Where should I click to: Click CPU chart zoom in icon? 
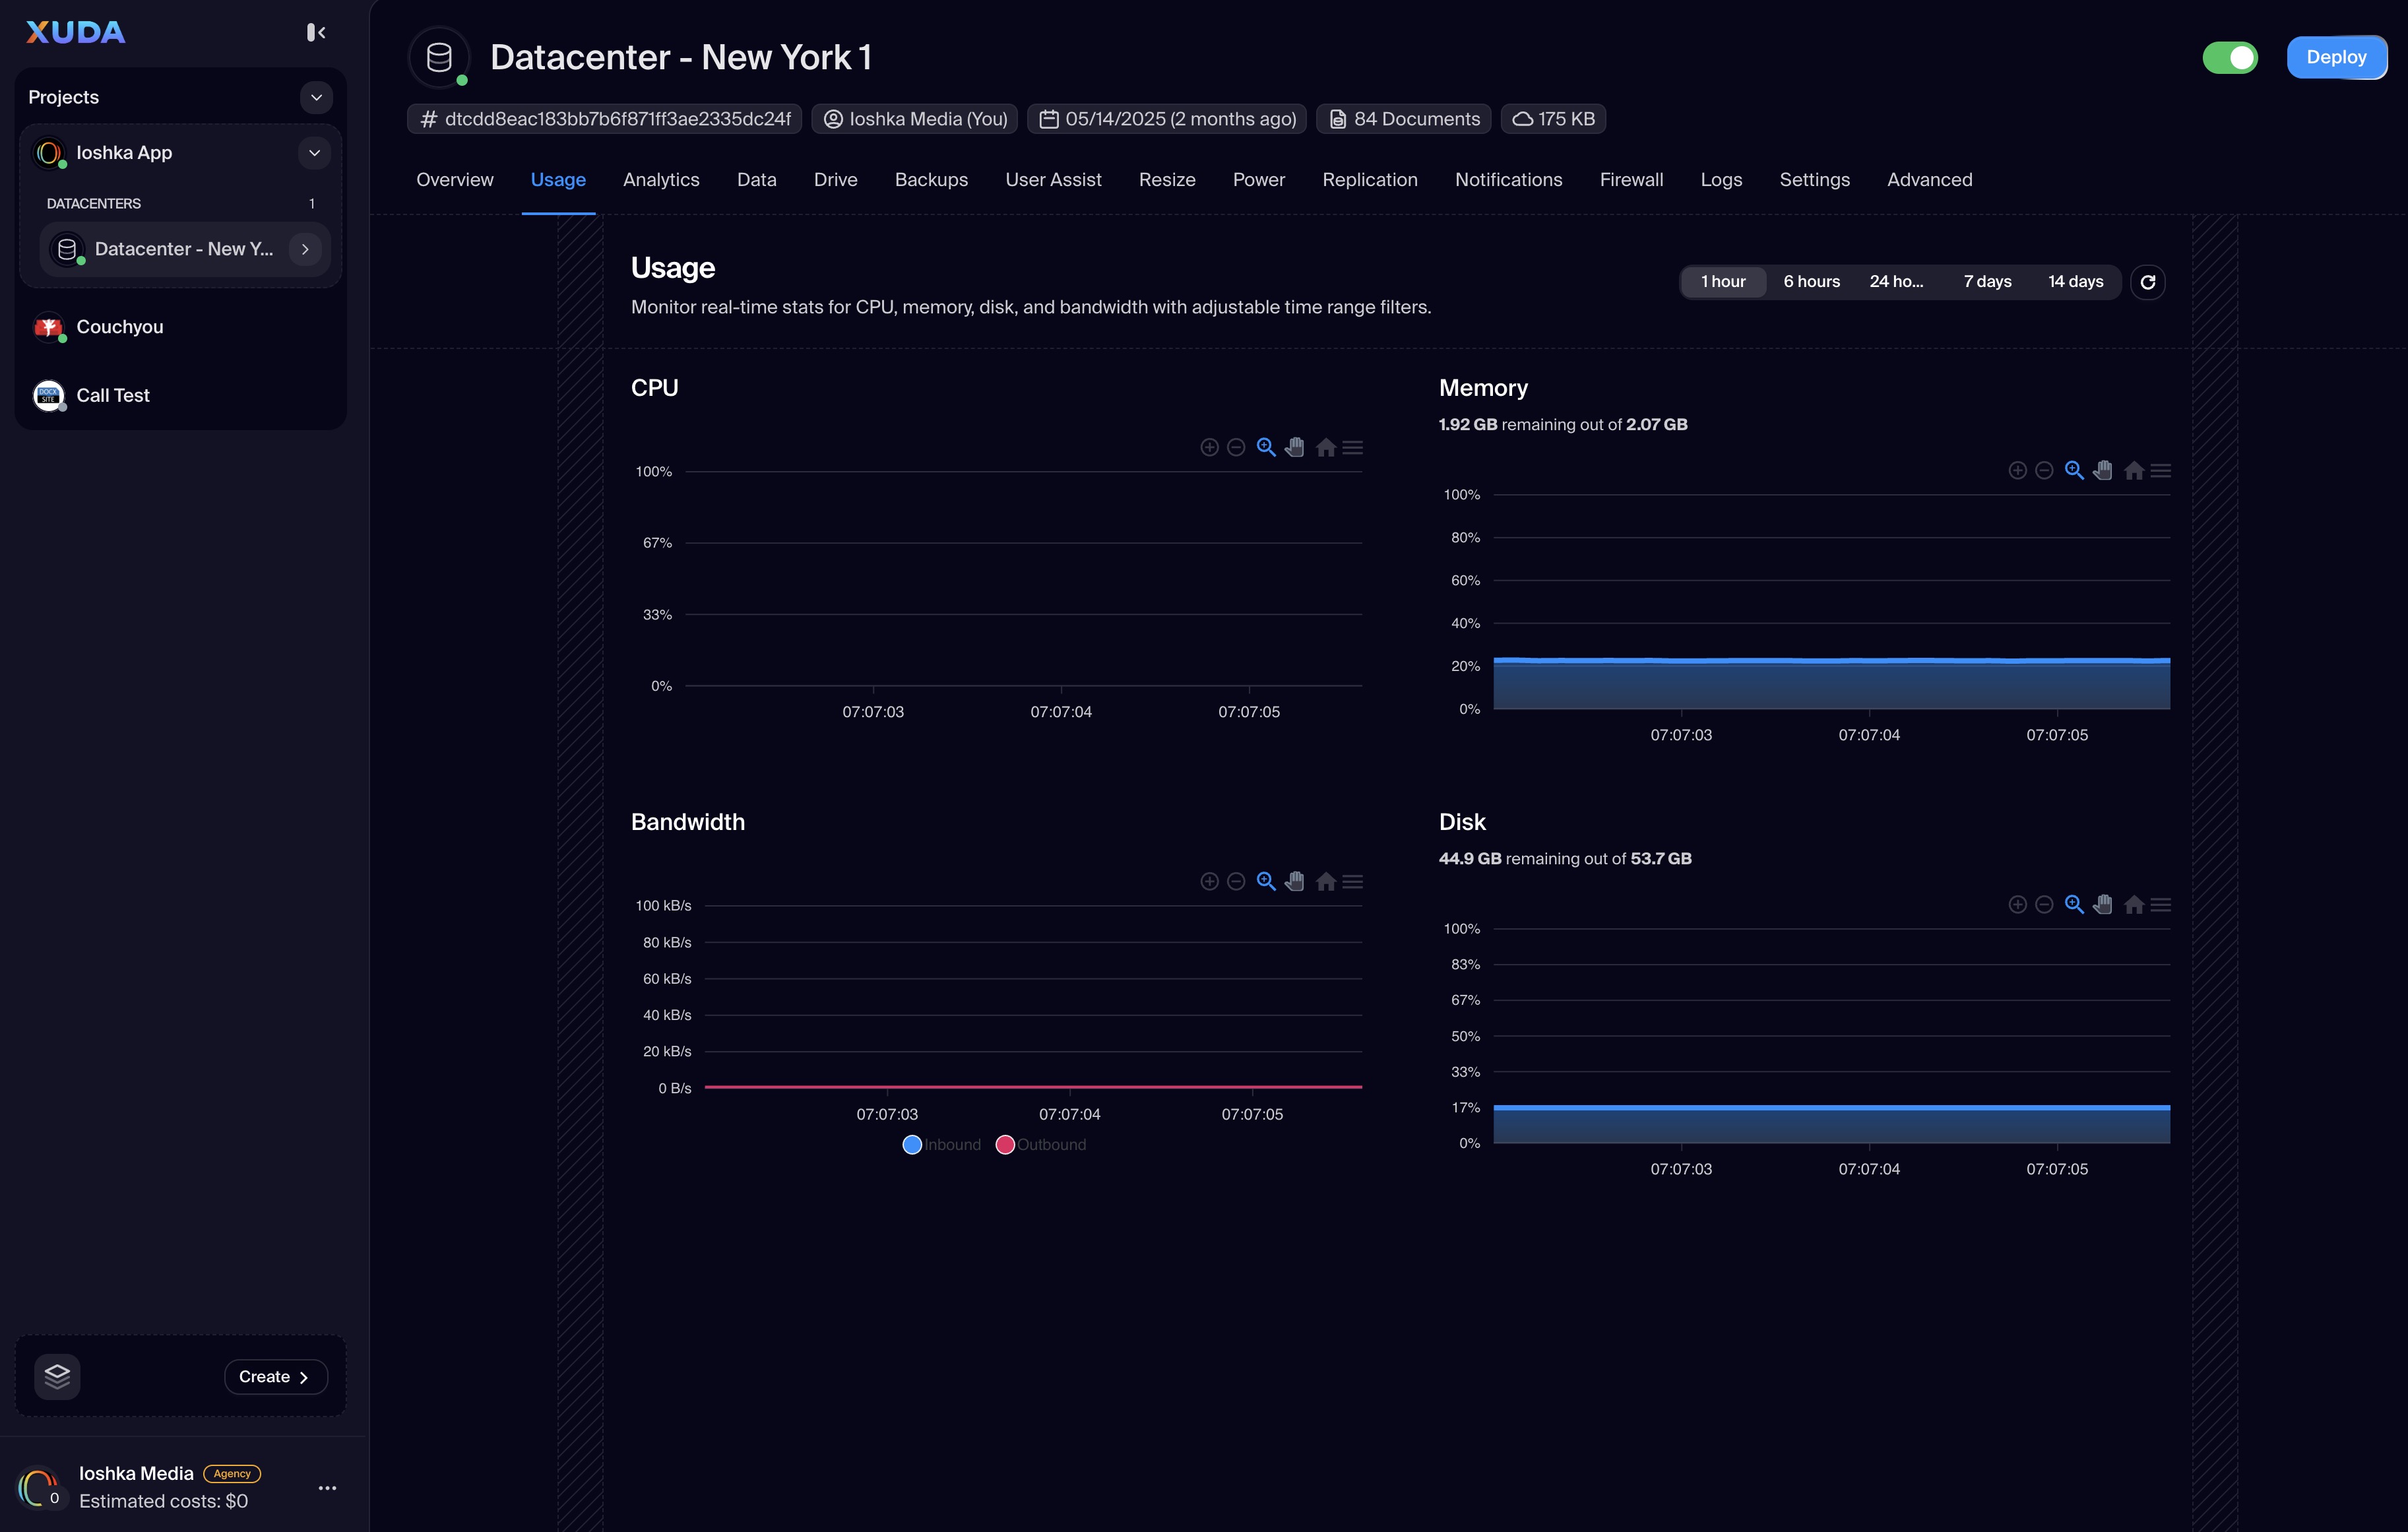(1209, 447)
